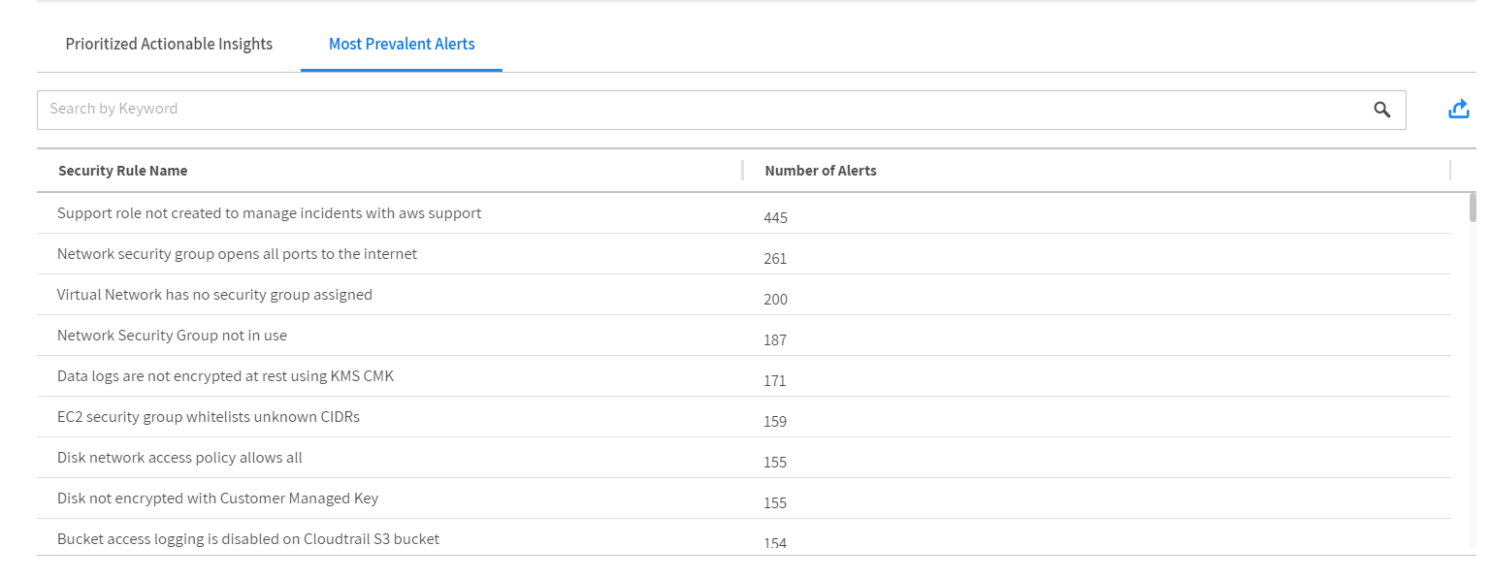Open Disk not encrypted with Customer Managed Key
1491x579 pixels.
point(217,499)
